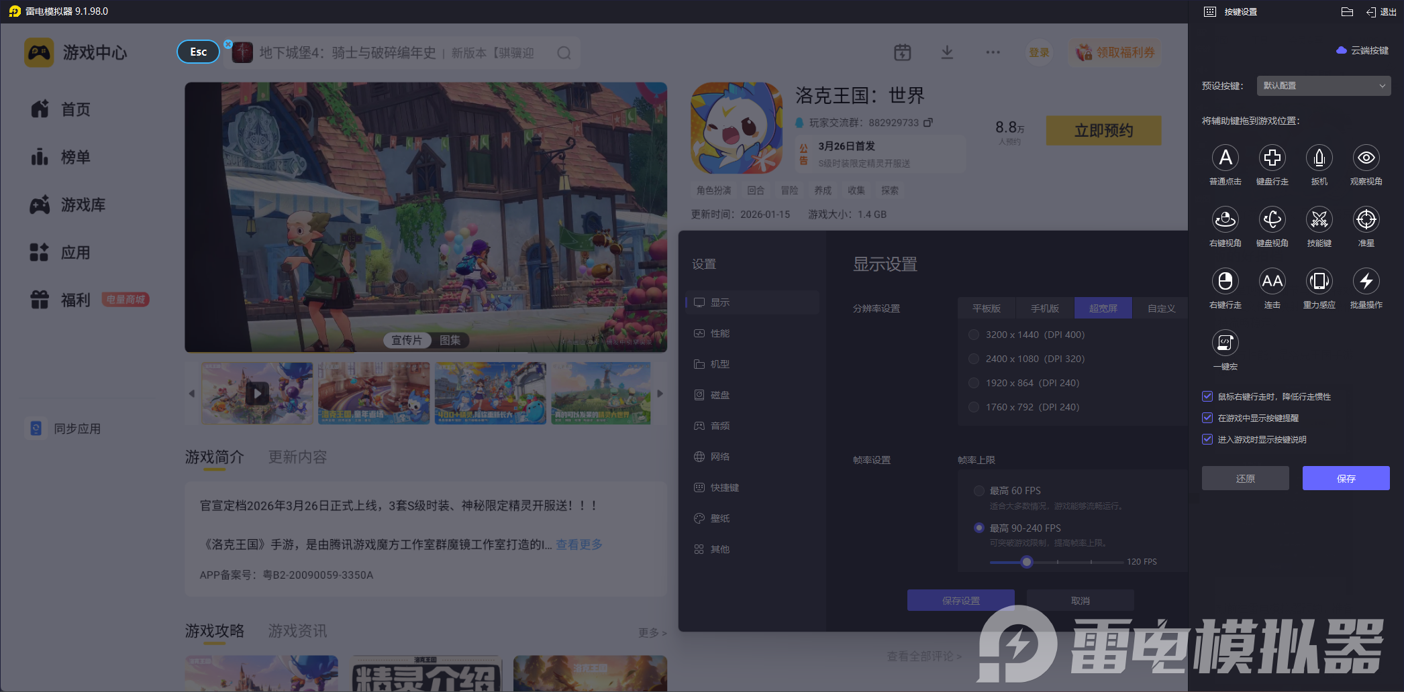Show previous screenshots with the left arrow
Viewport: 1404px width, 692px height.
pos(192,394)
